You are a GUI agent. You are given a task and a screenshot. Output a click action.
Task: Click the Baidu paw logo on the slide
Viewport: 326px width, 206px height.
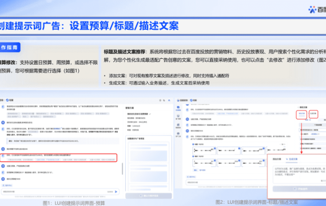(312, 9)
